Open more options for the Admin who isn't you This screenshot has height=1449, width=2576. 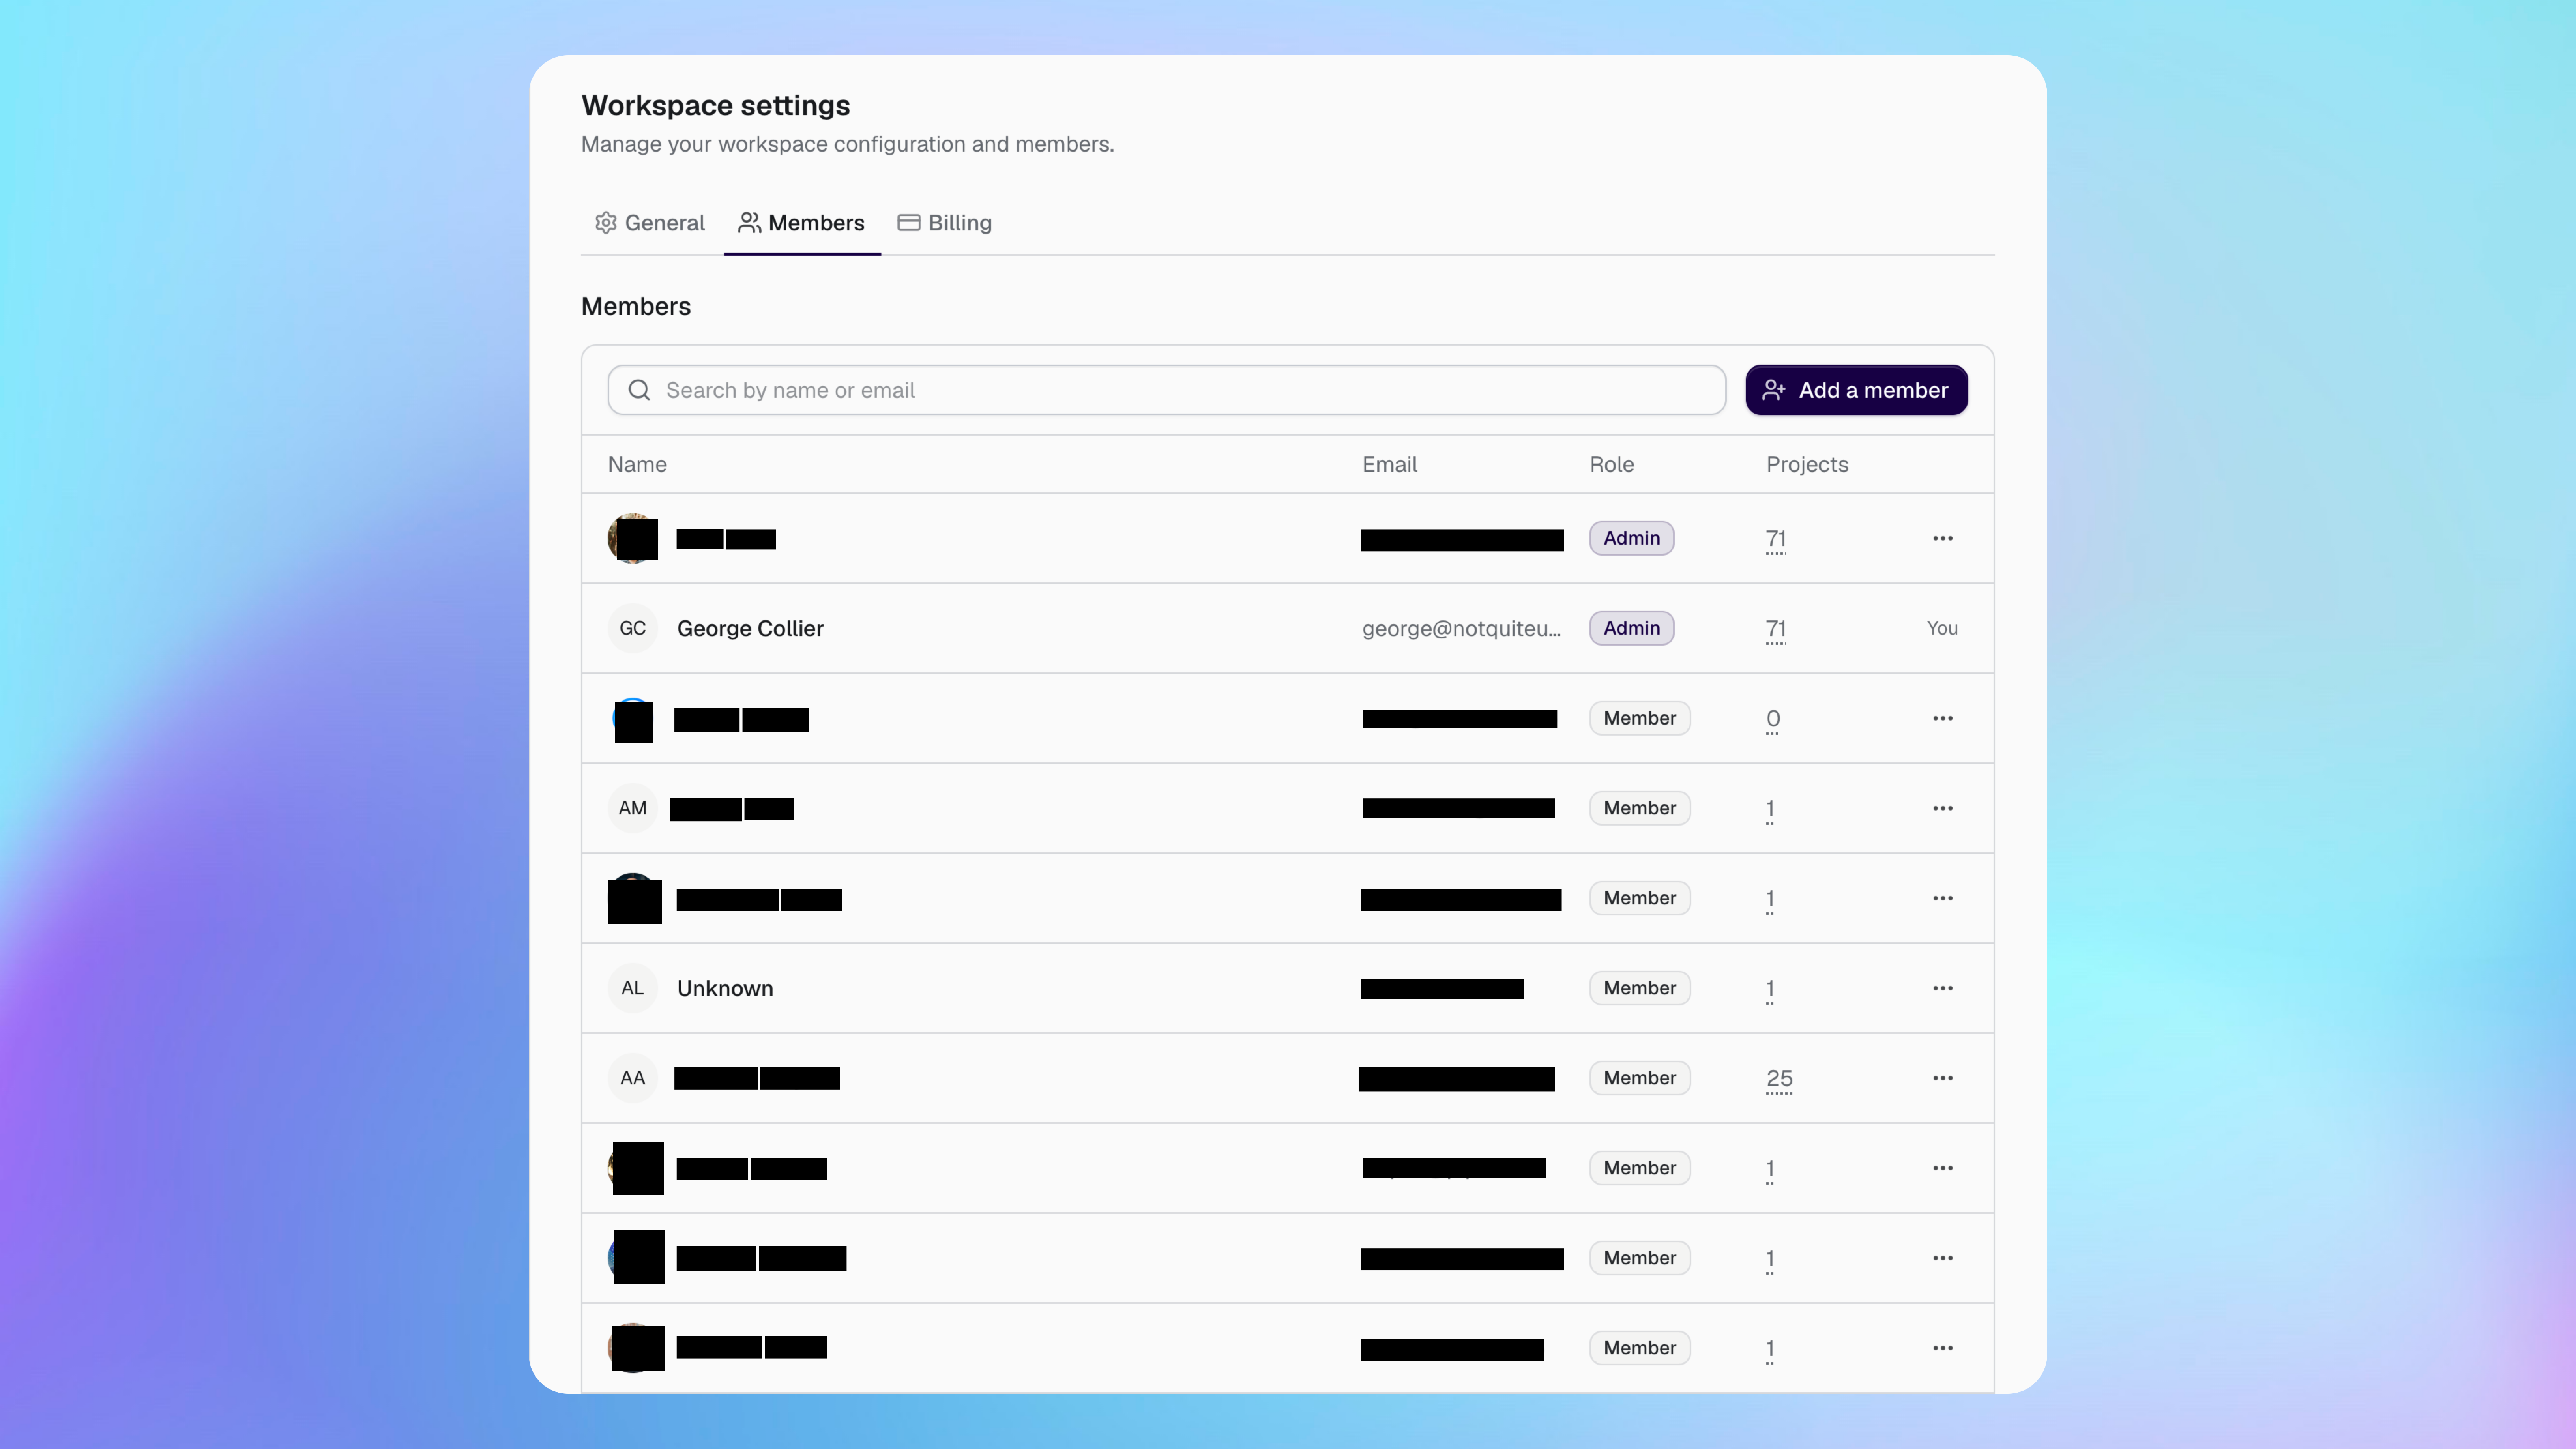pyautogui.click(x=1942, y=538)
